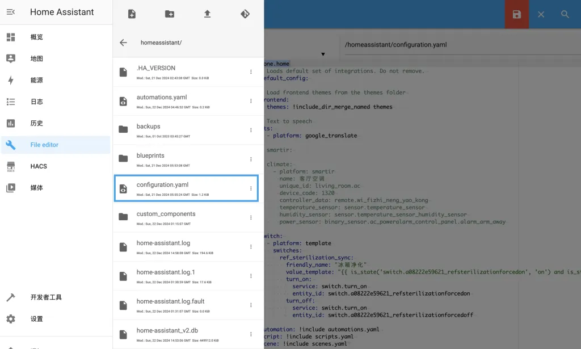
Task: Click the code file icon of configuration.yaml
Action: (x=123, y=188)
